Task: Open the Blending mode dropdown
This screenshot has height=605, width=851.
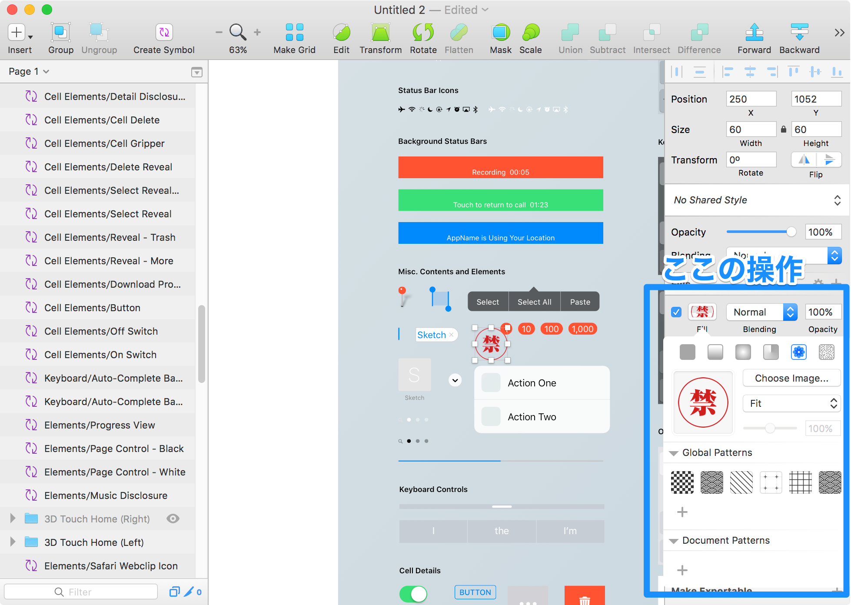Action: pos(759,312)
